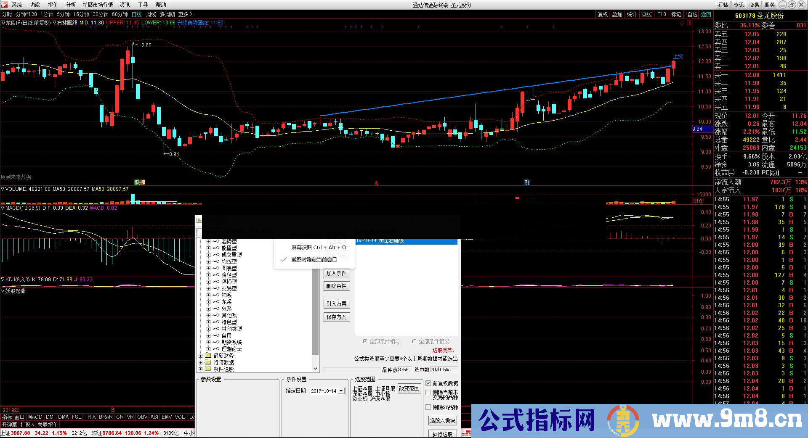Open the 指定日期 date dropdown

click(x=340, y=391)
